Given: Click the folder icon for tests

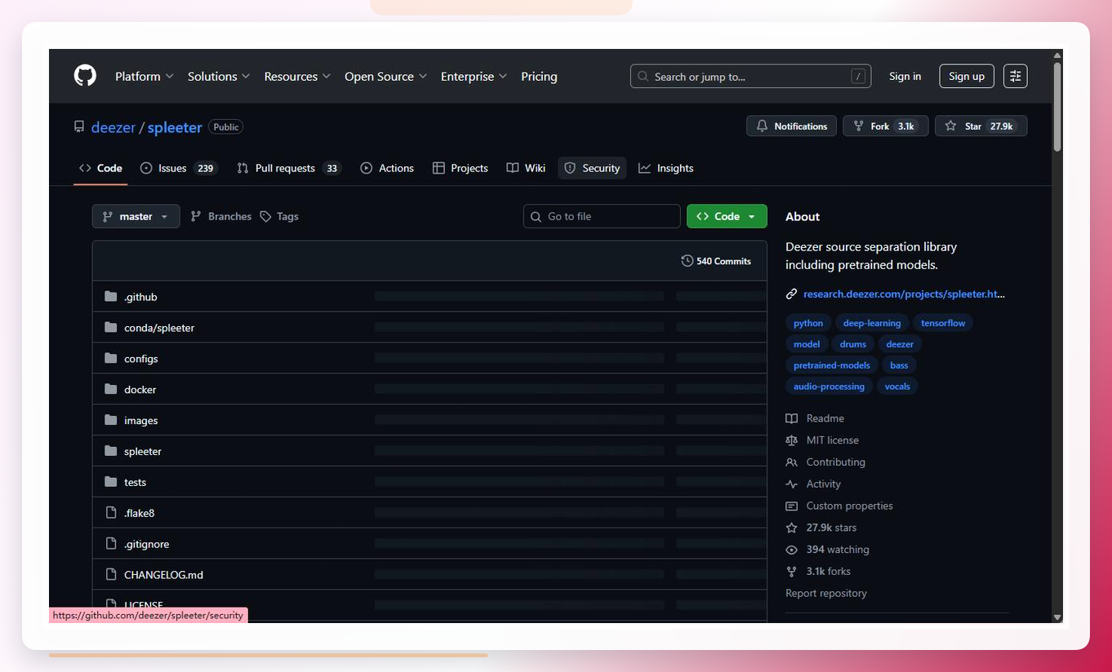Looking at the screenshot, I should [111, 482].
